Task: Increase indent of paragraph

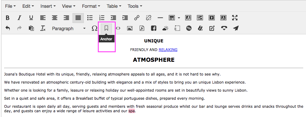Action: click(x=125, y=18)
